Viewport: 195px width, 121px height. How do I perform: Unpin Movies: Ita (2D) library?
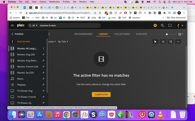tap(43, 73)
